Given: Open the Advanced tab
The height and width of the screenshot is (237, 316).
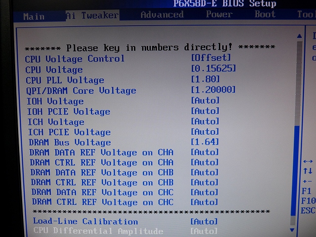Looking at the screenshot, I should pos(162,14).
